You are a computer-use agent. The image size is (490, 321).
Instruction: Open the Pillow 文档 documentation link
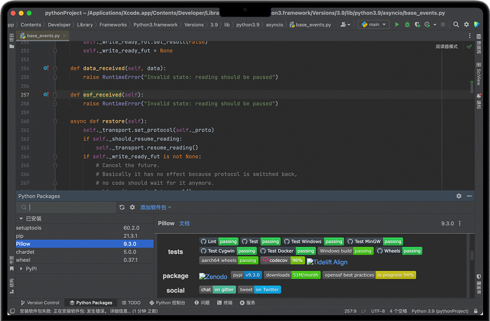[x=184, y=223]
